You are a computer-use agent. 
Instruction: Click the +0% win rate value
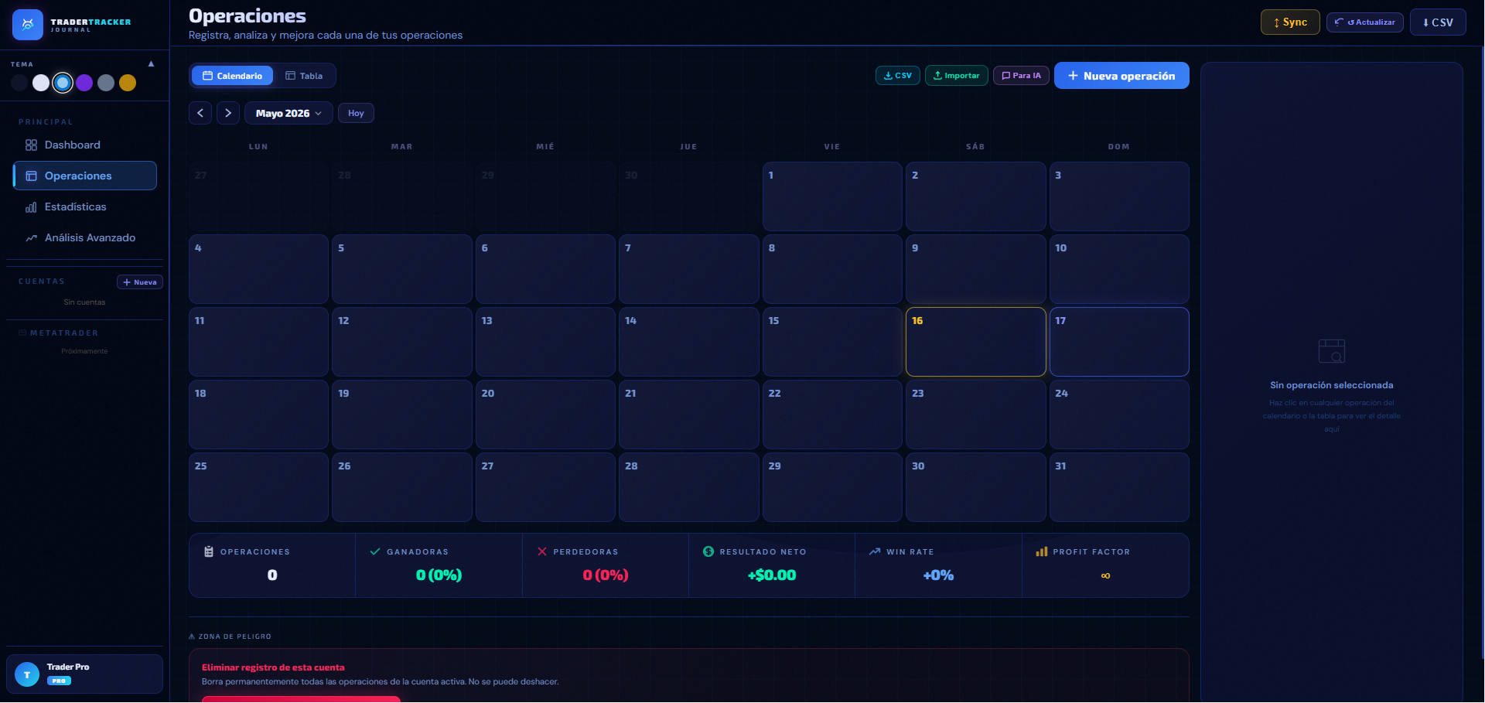[x=938, y=575]
